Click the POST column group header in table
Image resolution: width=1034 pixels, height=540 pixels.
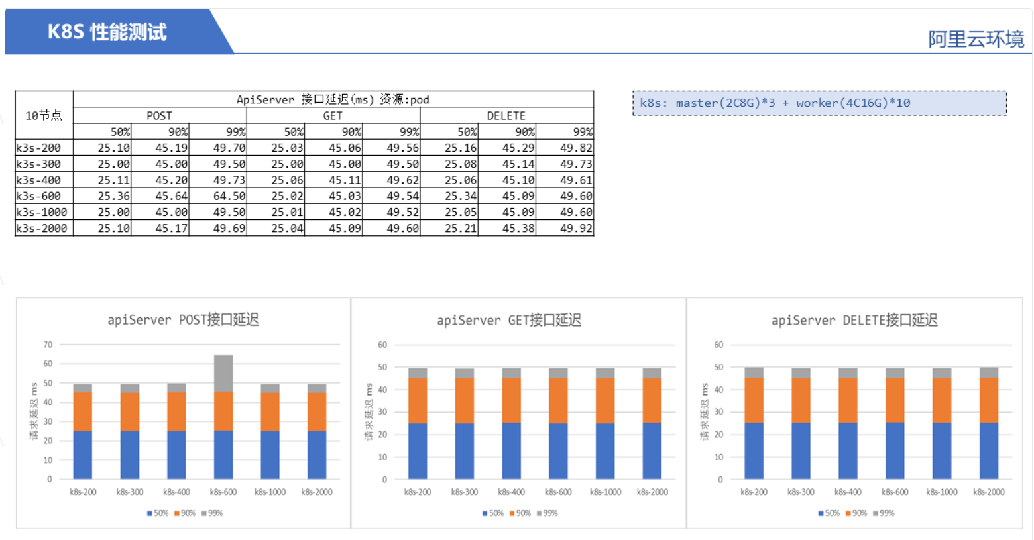tap(159, 116)
